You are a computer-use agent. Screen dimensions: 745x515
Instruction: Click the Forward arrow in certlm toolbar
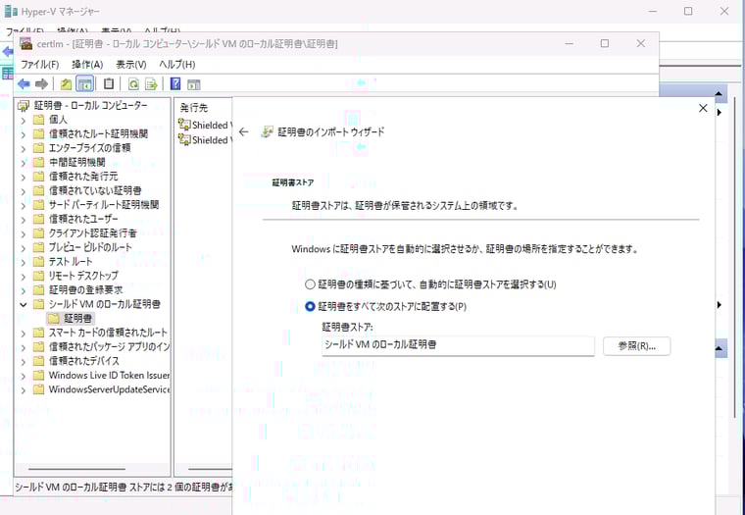click(42, 84)
